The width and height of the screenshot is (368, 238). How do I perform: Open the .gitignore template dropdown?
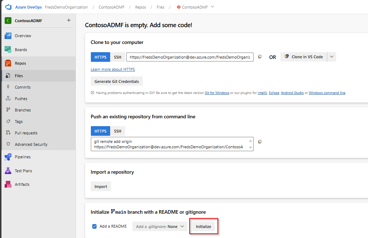click(160, 226)
